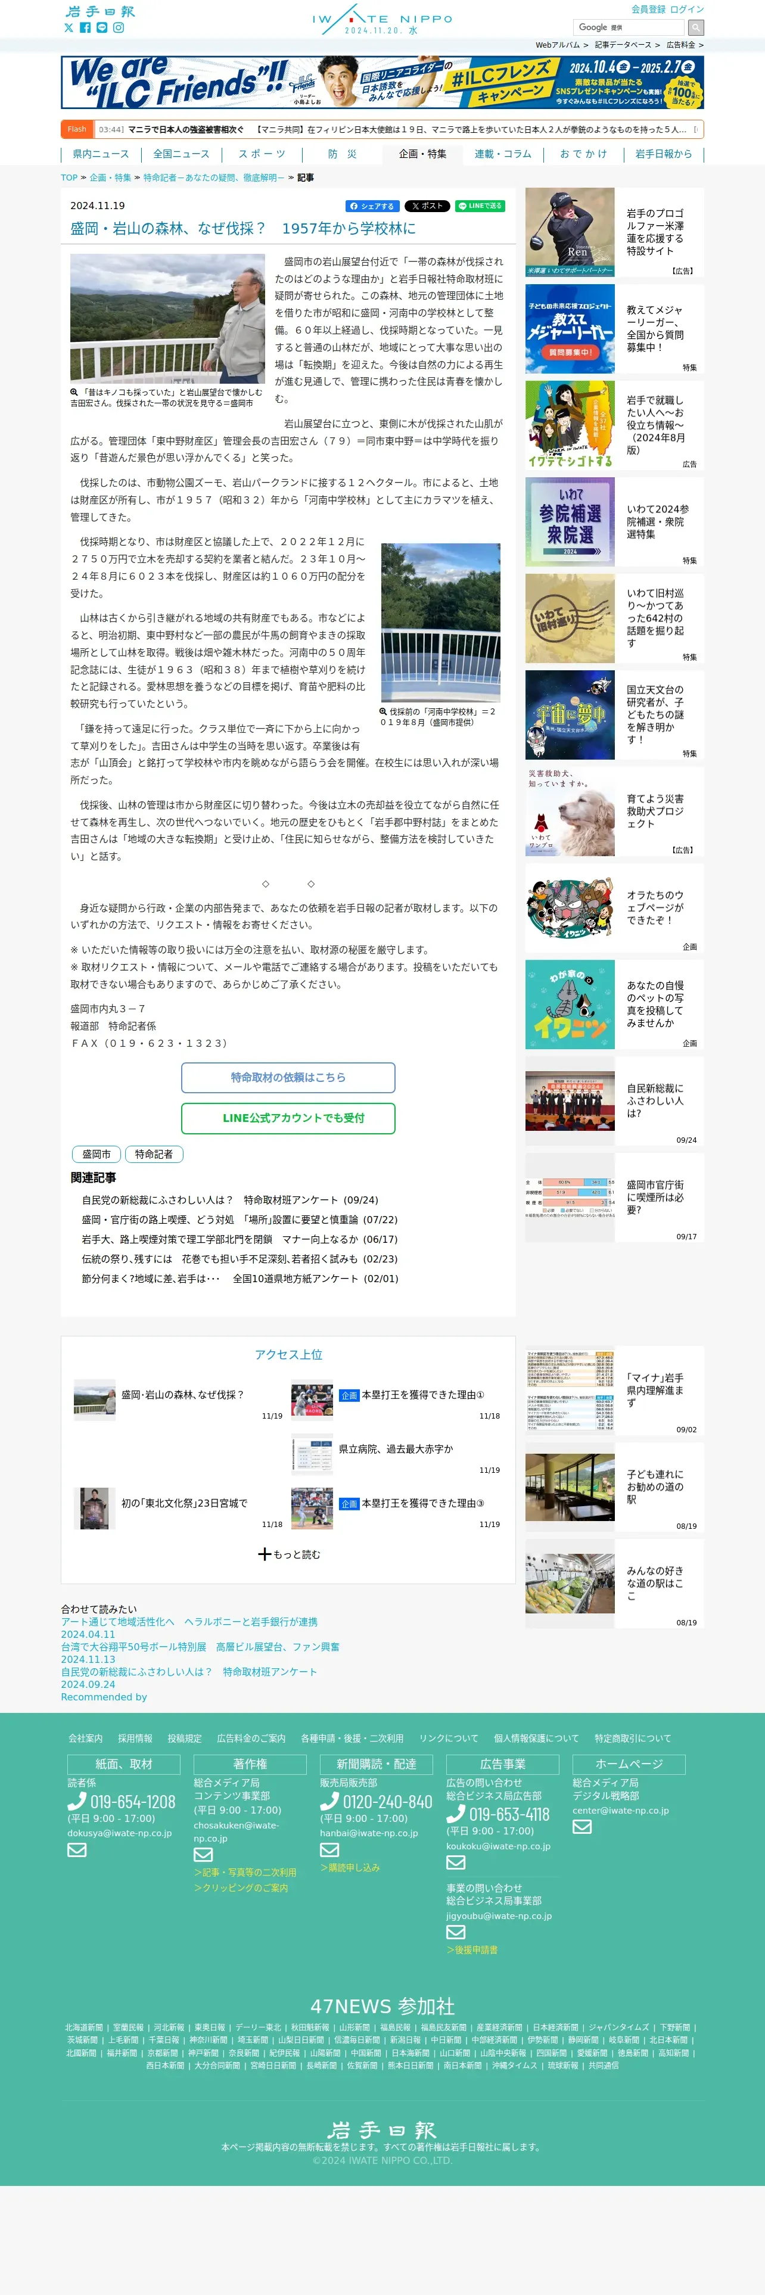
Task: Click the phone icon beside 019-654-1208
Action: click(77, 1802)
